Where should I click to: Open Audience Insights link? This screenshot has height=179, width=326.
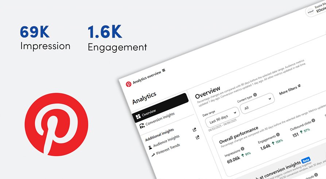[166, 141]
